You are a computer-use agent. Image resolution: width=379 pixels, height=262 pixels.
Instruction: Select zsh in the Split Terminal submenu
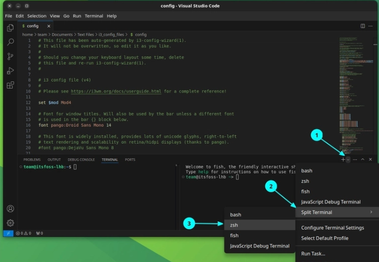(x=234, y=225)
